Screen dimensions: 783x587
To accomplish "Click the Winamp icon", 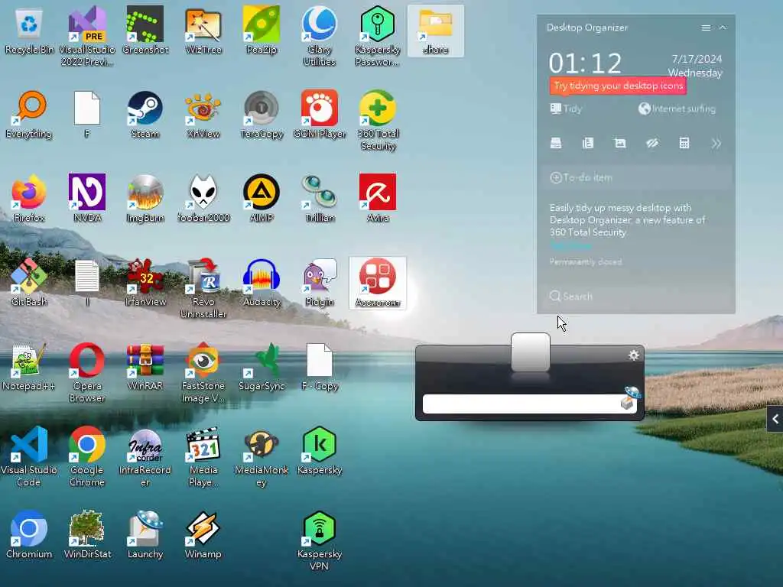I will coord(203,534).
